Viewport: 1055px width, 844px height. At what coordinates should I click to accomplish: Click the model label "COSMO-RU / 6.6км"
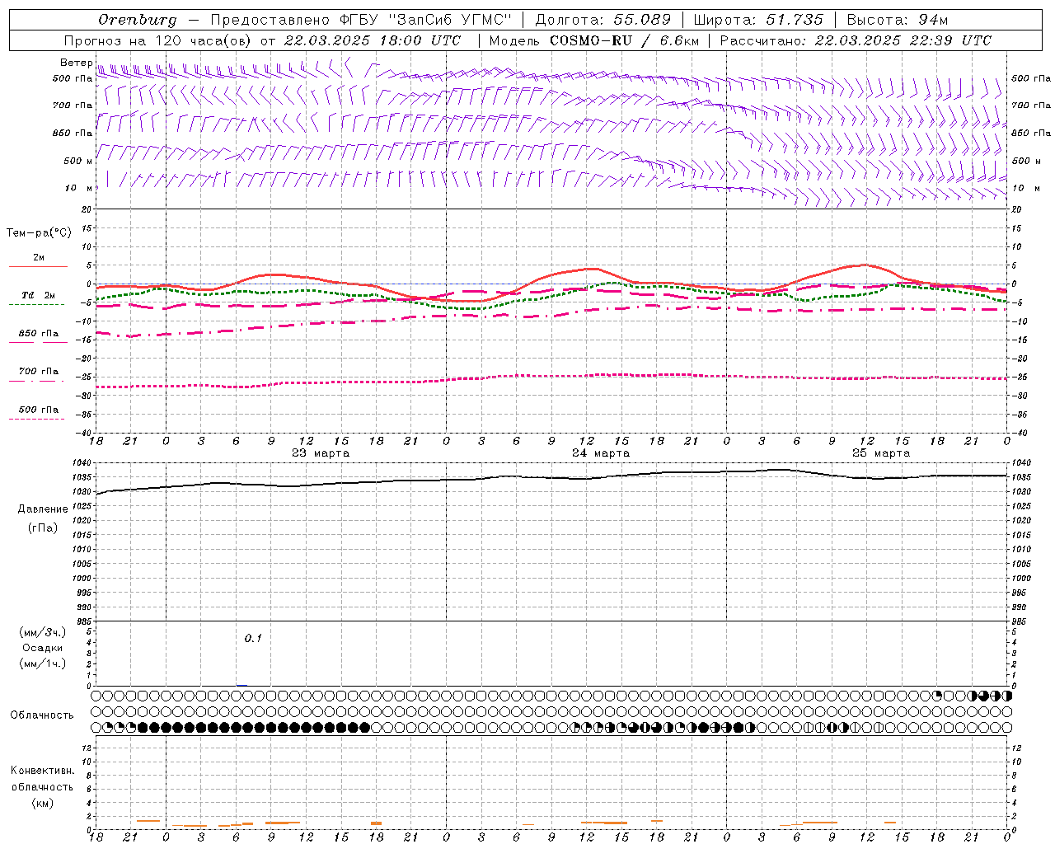pos(624,40)
